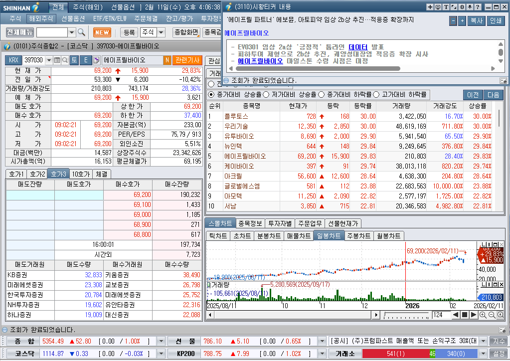Pin the news window with the pushpin icon
Screen dimensions: 510x361
(x=470, y=7)
